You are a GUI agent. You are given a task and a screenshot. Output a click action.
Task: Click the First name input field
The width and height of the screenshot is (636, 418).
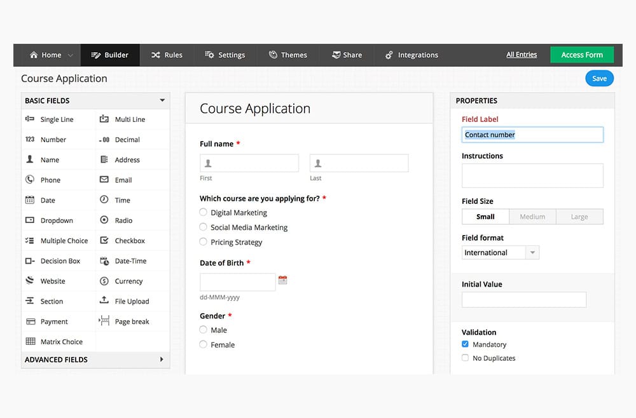click(249, 163)
